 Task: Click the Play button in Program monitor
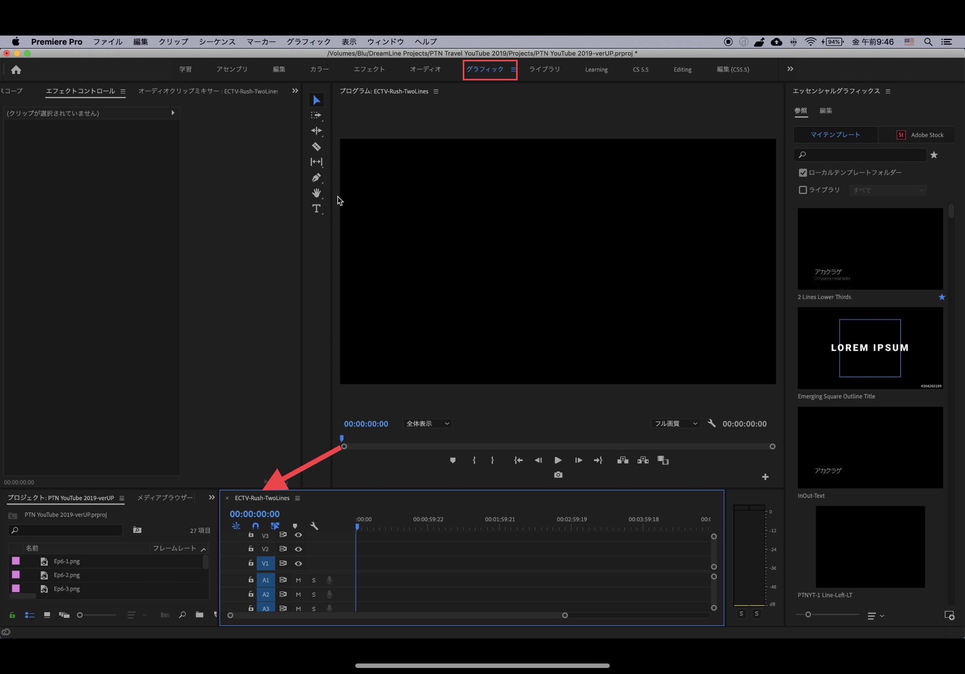pos(558,461)
